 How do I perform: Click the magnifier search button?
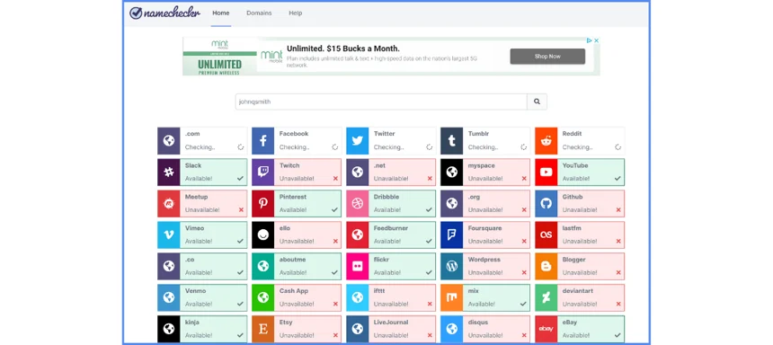point(537,102)
